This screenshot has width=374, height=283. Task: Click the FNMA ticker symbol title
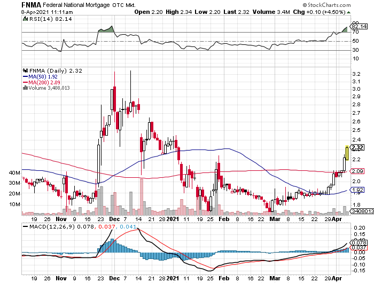31,5
